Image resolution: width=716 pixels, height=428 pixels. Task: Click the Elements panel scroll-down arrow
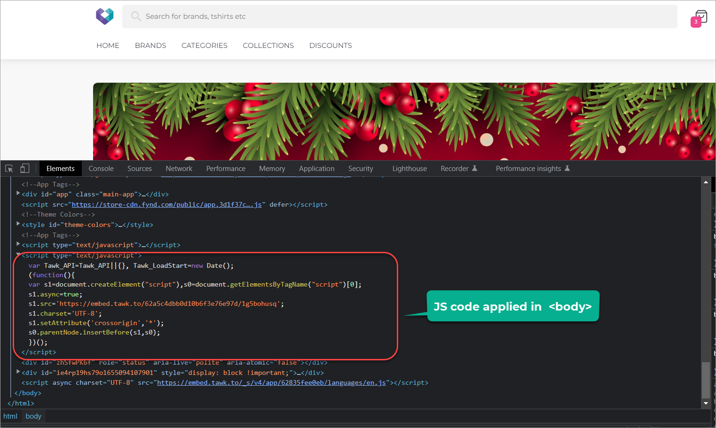click(706, 403)
